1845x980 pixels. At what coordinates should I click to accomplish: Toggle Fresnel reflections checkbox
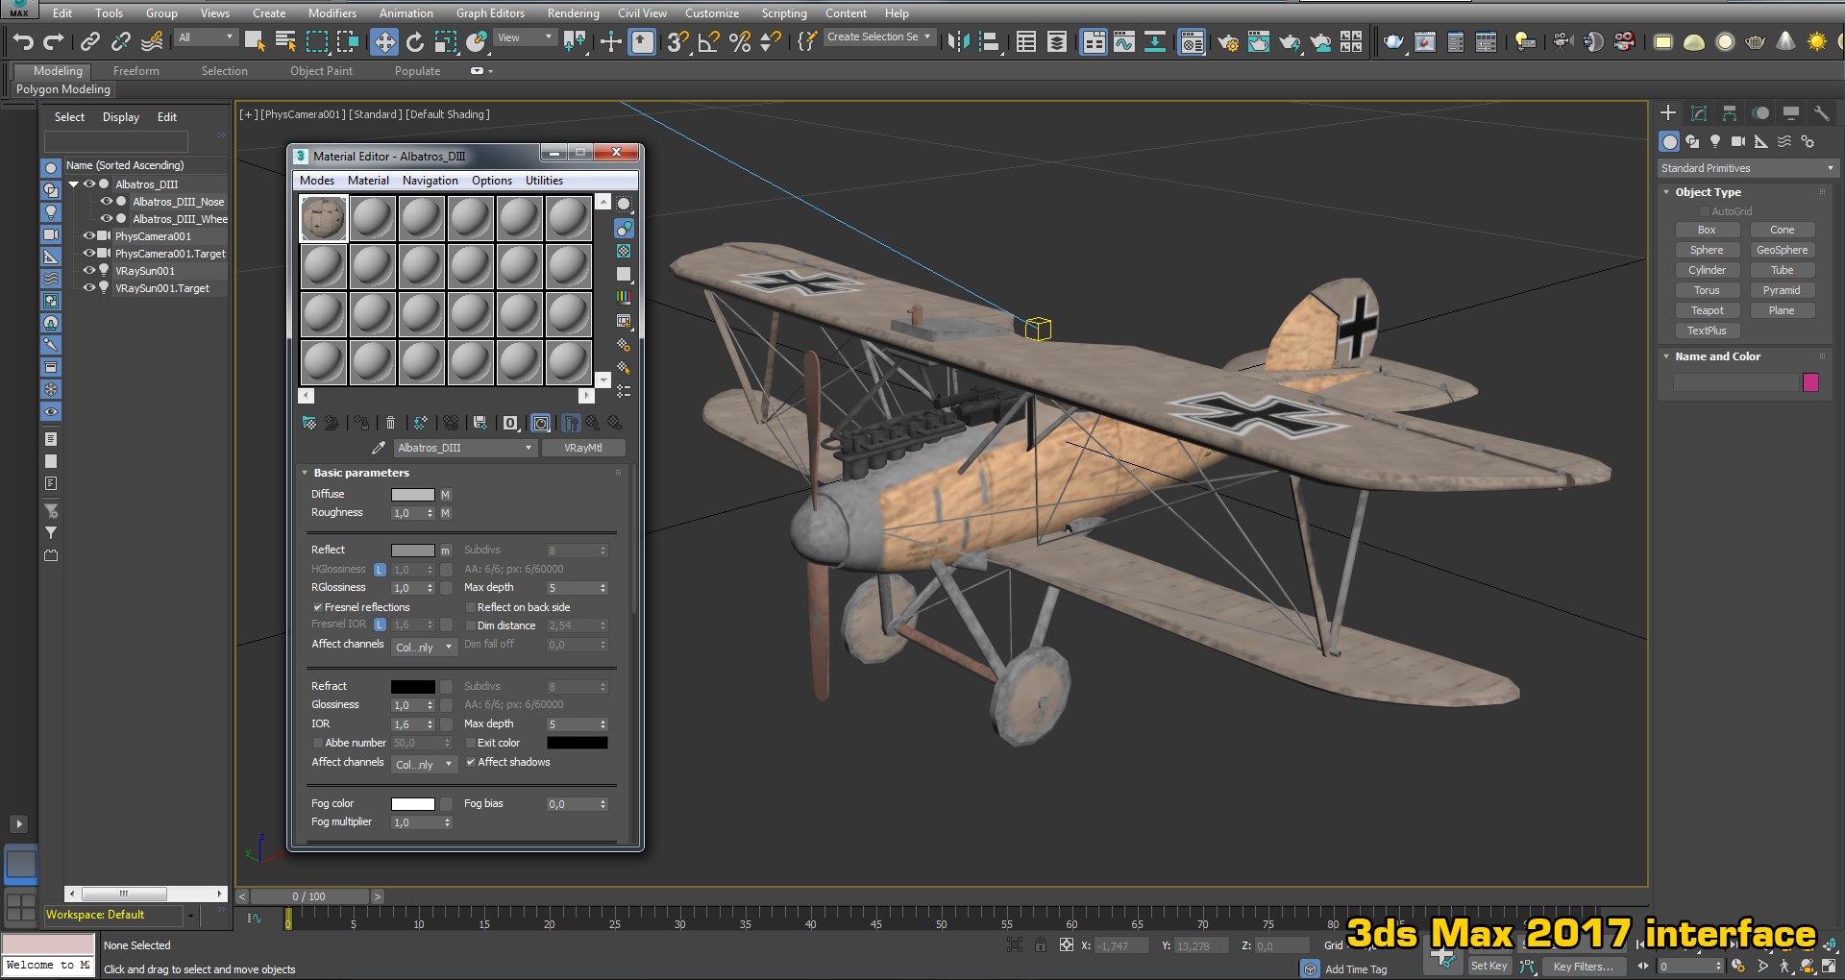[317, 607]
